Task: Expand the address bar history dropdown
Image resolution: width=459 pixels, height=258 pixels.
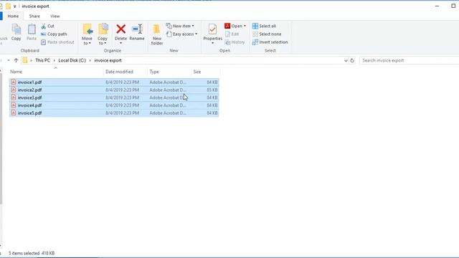Action: click(x=346, y=60)
